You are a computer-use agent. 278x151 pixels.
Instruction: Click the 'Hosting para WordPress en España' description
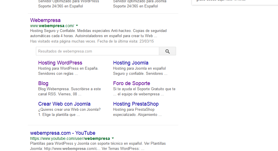(x=68, y=71)
